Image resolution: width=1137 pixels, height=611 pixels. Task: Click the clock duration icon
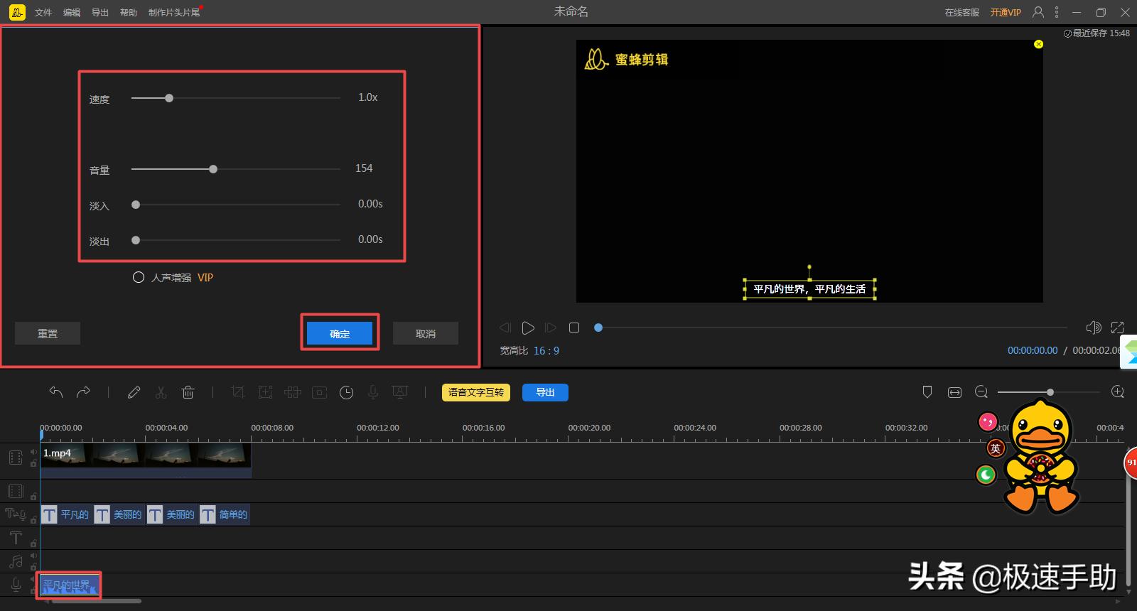click(346, 392)
